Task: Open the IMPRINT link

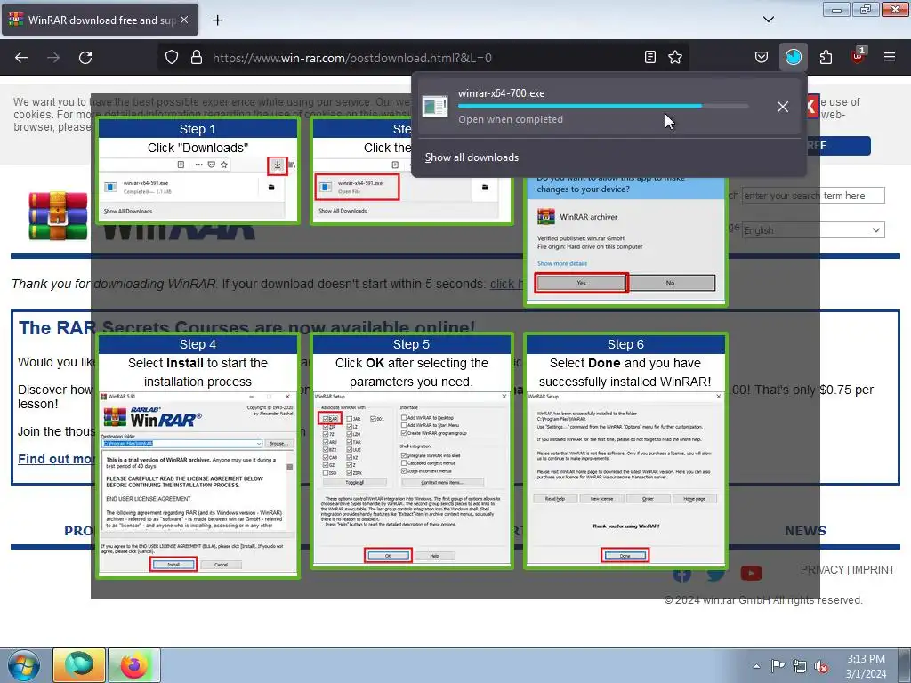Action: pos(874,570)
